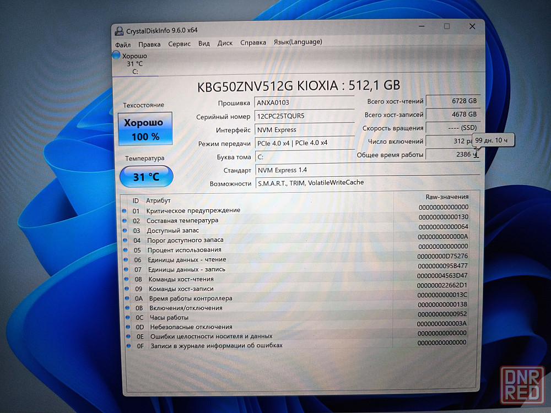Select attribute row Процент использования

(x=296, y=248)
